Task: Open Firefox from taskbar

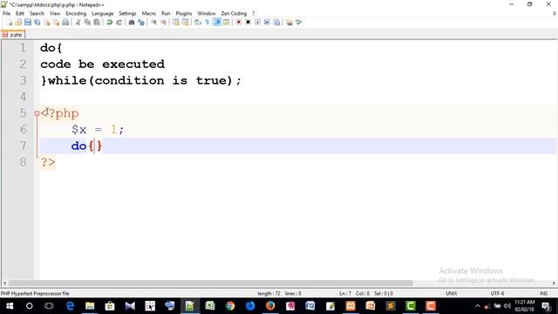Action: tap(270, 306)
